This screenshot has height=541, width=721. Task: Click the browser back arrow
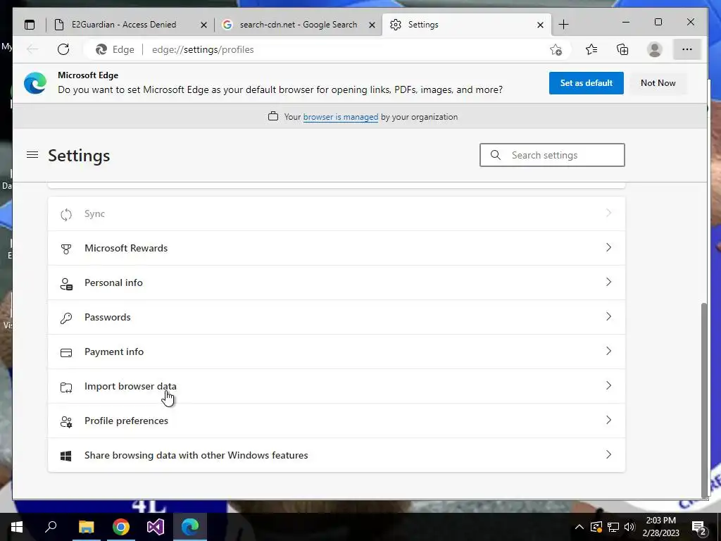pyautogui.click(x=32, y=49)
